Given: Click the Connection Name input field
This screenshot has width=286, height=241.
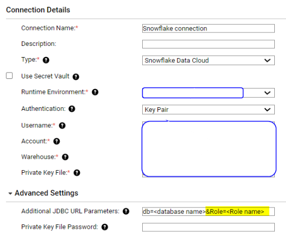Looking at the screenshot, I should (208, 28).
